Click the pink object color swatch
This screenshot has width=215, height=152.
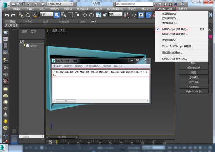point(210,36)
